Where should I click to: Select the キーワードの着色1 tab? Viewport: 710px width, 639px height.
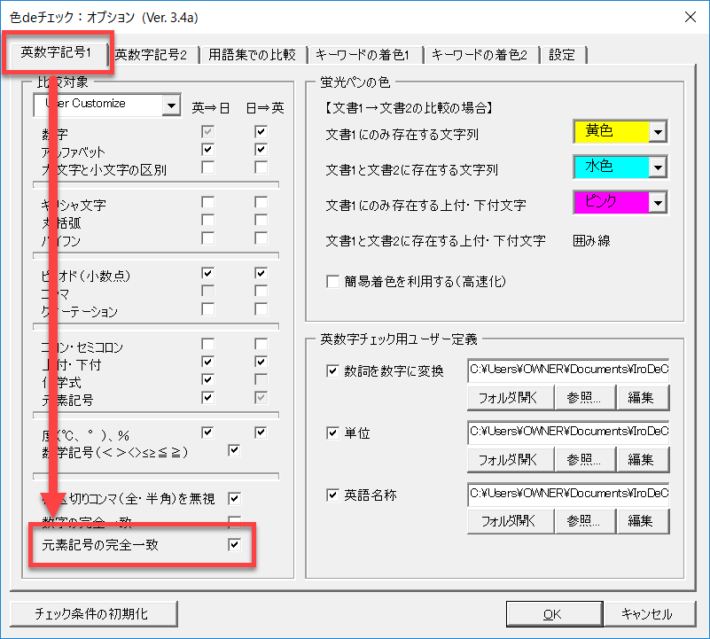click(x=363, y=55)
